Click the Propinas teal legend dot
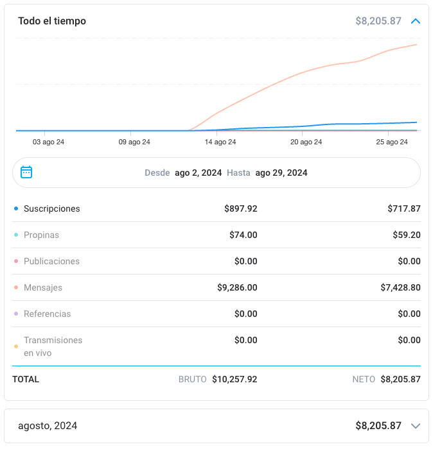The height and width of the screenshot is (449, 433). point(16,235)
